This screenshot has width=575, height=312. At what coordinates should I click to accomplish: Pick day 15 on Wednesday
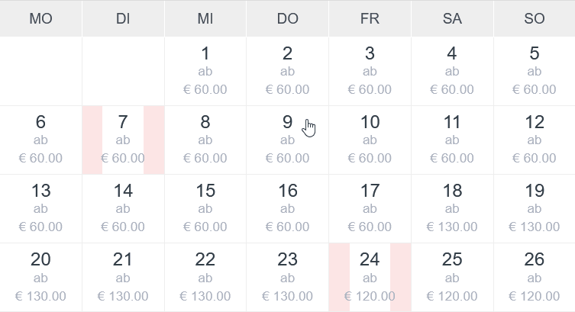205,208
